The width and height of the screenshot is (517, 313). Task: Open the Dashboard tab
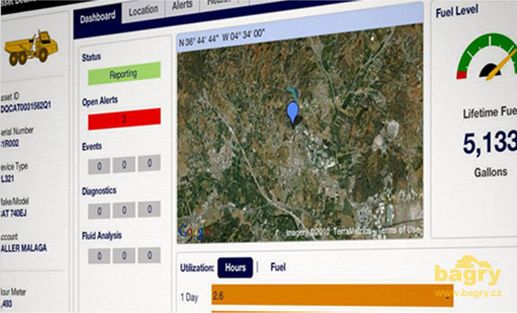[x=98, y=16]
